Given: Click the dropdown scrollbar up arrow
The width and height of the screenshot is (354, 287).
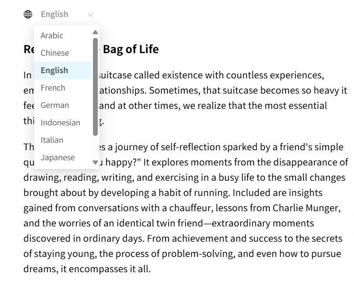Looking at the screenshot, I should coord(95,32).
